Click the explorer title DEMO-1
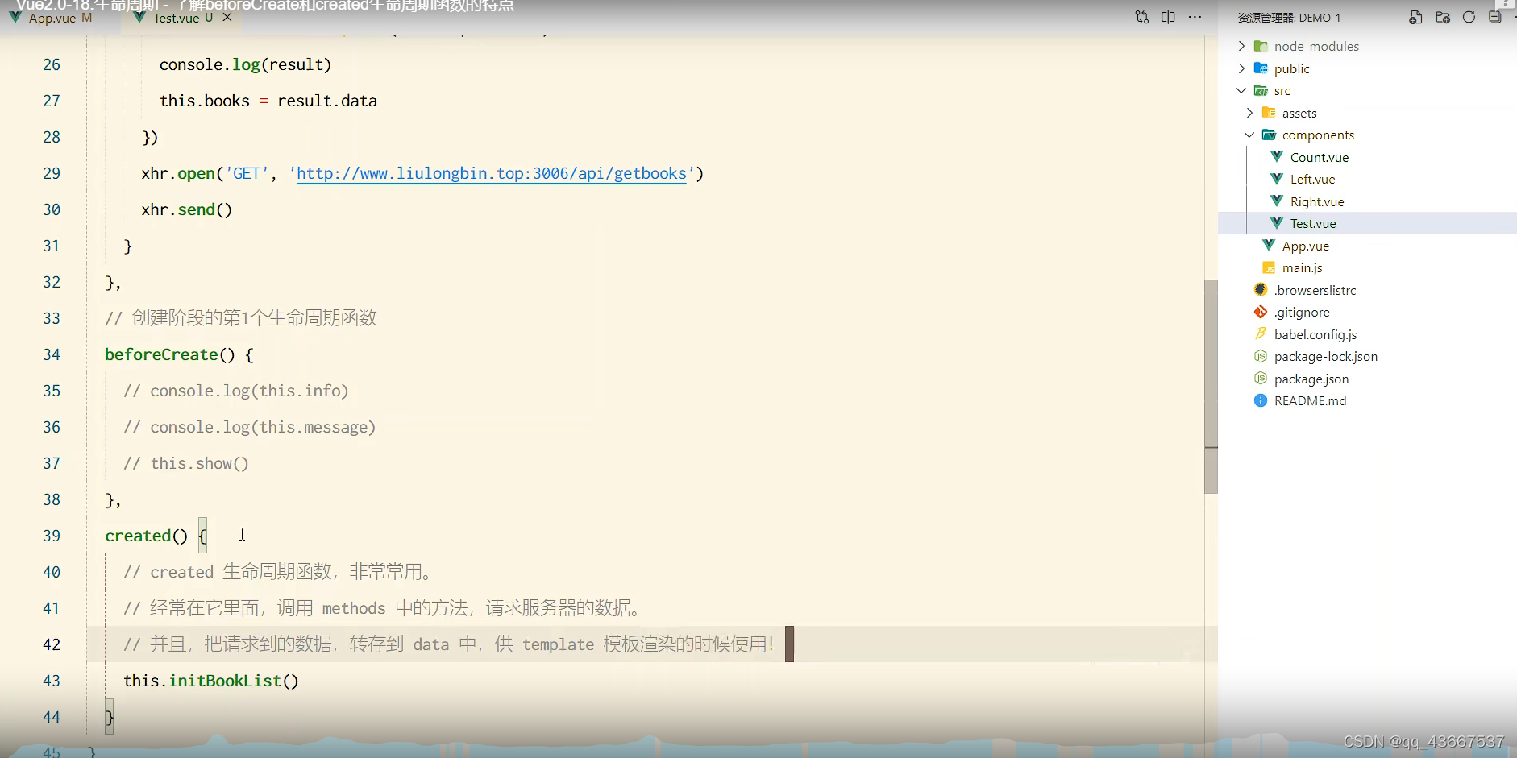1517x758 pixels. pyautogui.click(x=1290, y=18)
